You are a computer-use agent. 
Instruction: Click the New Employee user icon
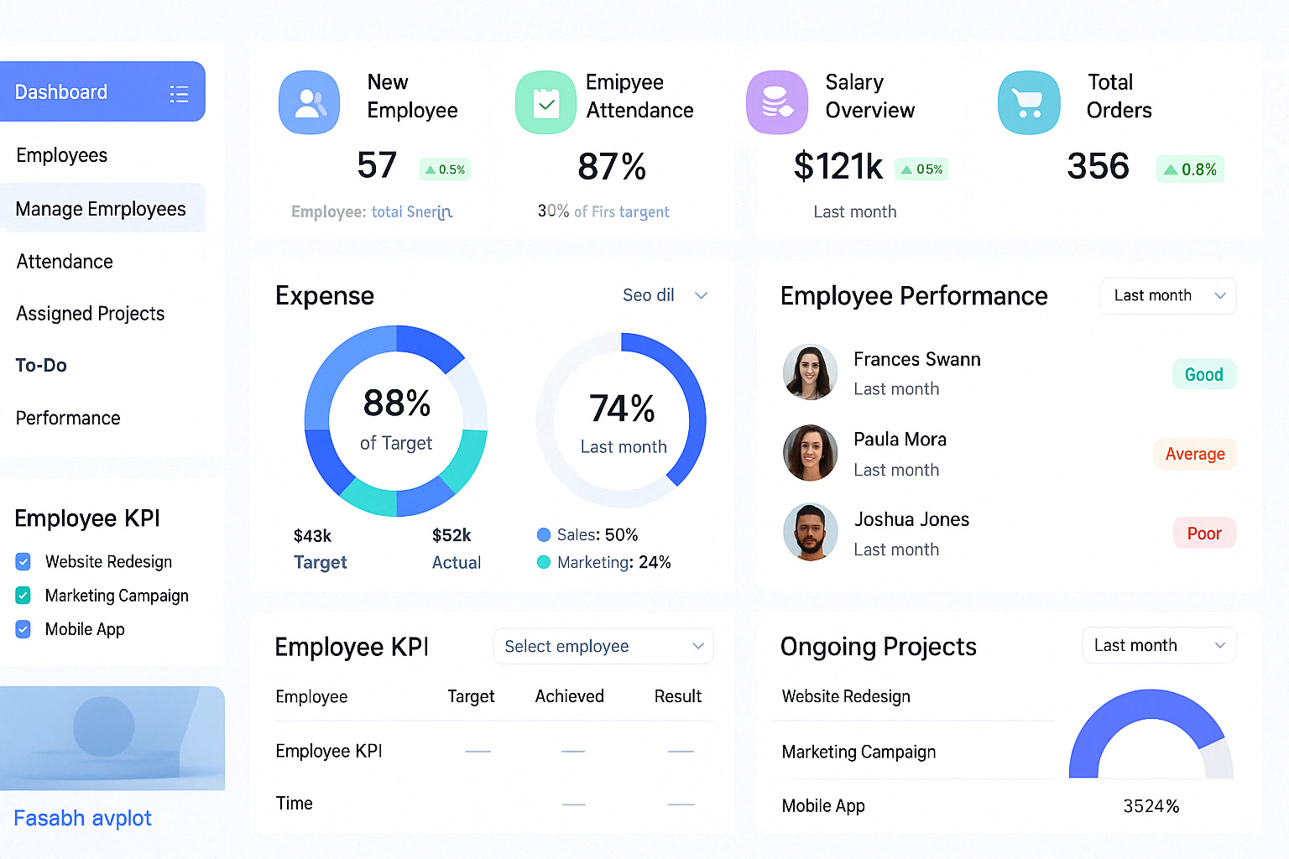[309, 102]
